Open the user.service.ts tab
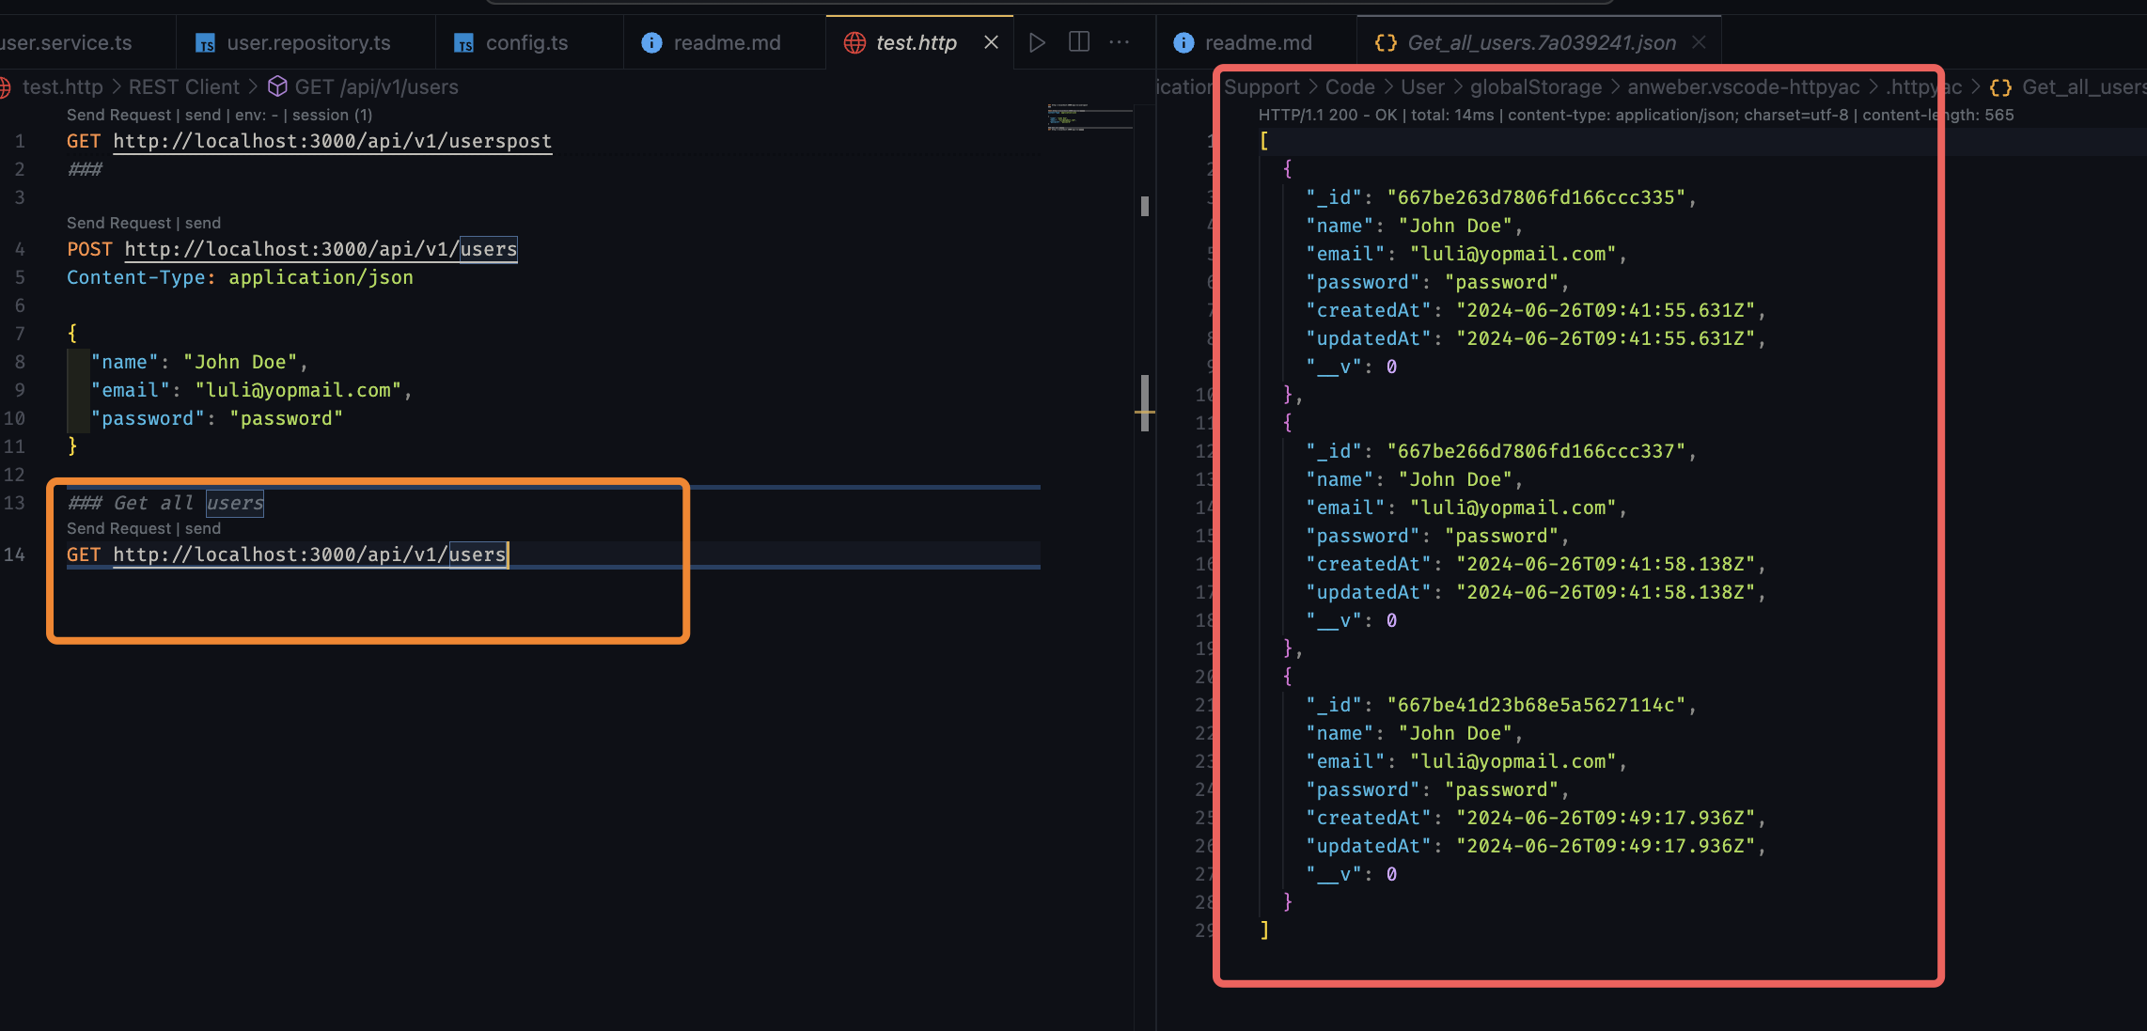This screenshot has width=2147, height=1031. pyautogui.click(x=66, y=43)
